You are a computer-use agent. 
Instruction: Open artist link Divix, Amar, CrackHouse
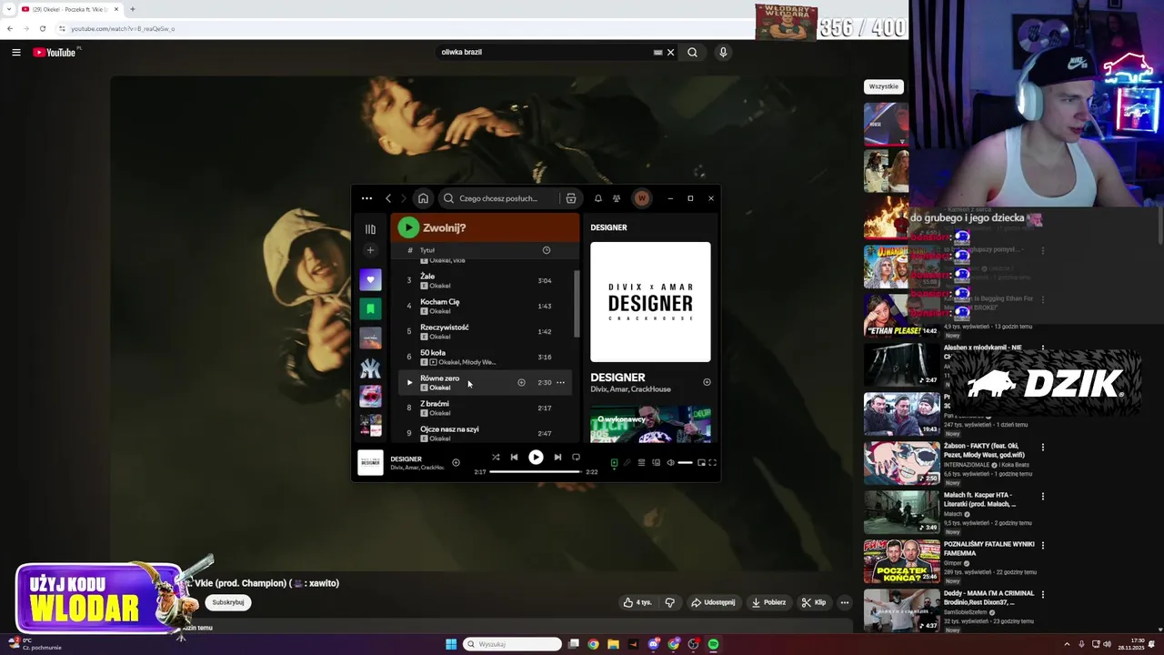630,389
